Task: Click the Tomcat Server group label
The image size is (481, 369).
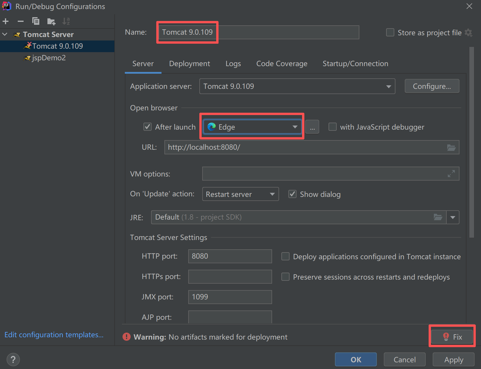Action: coord(48,34)
